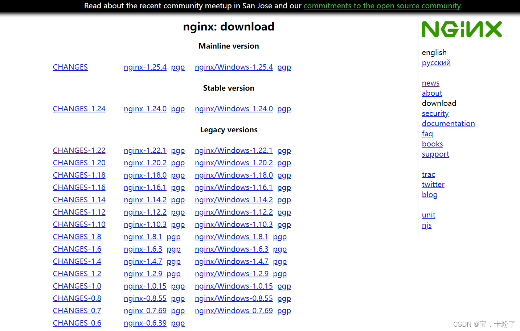
Task: Download nginx-1.8.1 source
Action: [x=143, y=237]
